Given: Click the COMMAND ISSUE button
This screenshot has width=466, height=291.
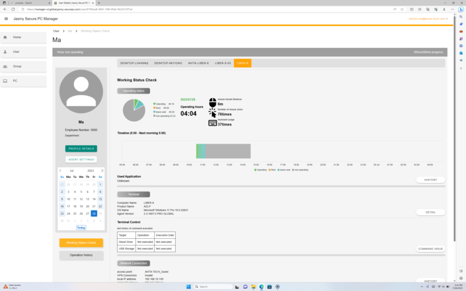Looking at the screenshot, I should (x=430, y=249).
